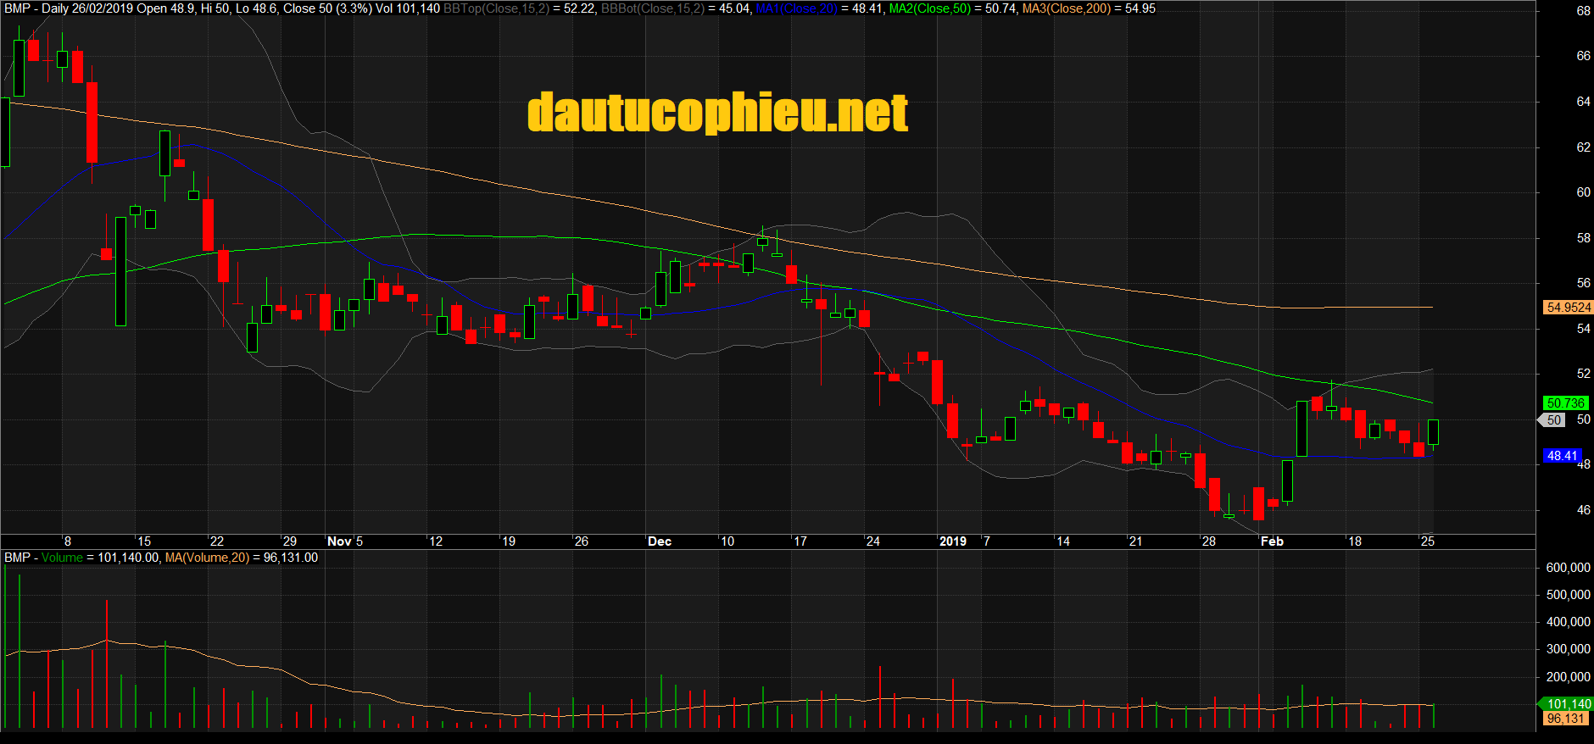Click the date axis label 29

point(290,541)
